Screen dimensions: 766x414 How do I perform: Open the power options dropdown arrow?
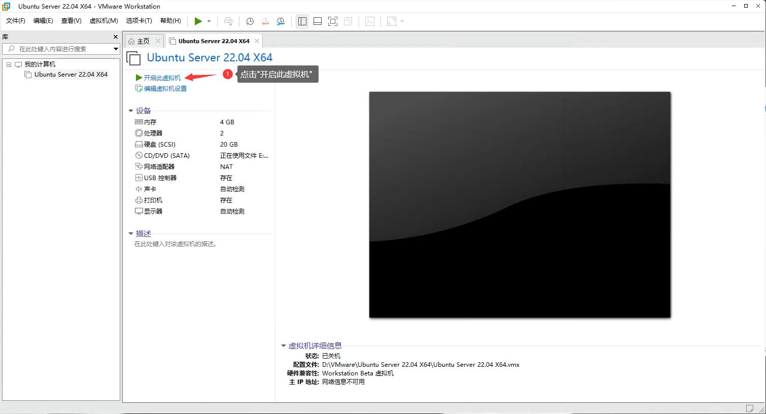coord(209,21)
